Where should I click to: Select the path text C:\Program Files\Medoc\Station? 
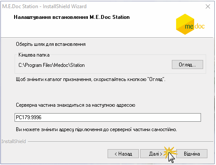(x=51, y=65)
